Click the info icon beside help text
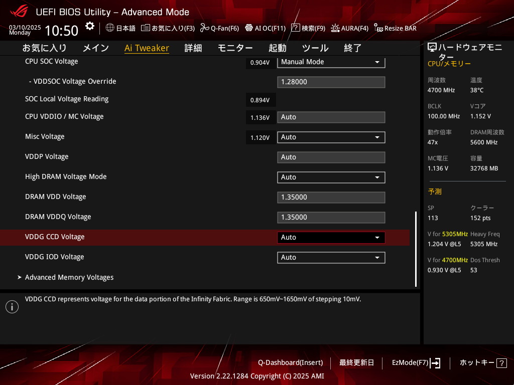 tap(12, 307)
